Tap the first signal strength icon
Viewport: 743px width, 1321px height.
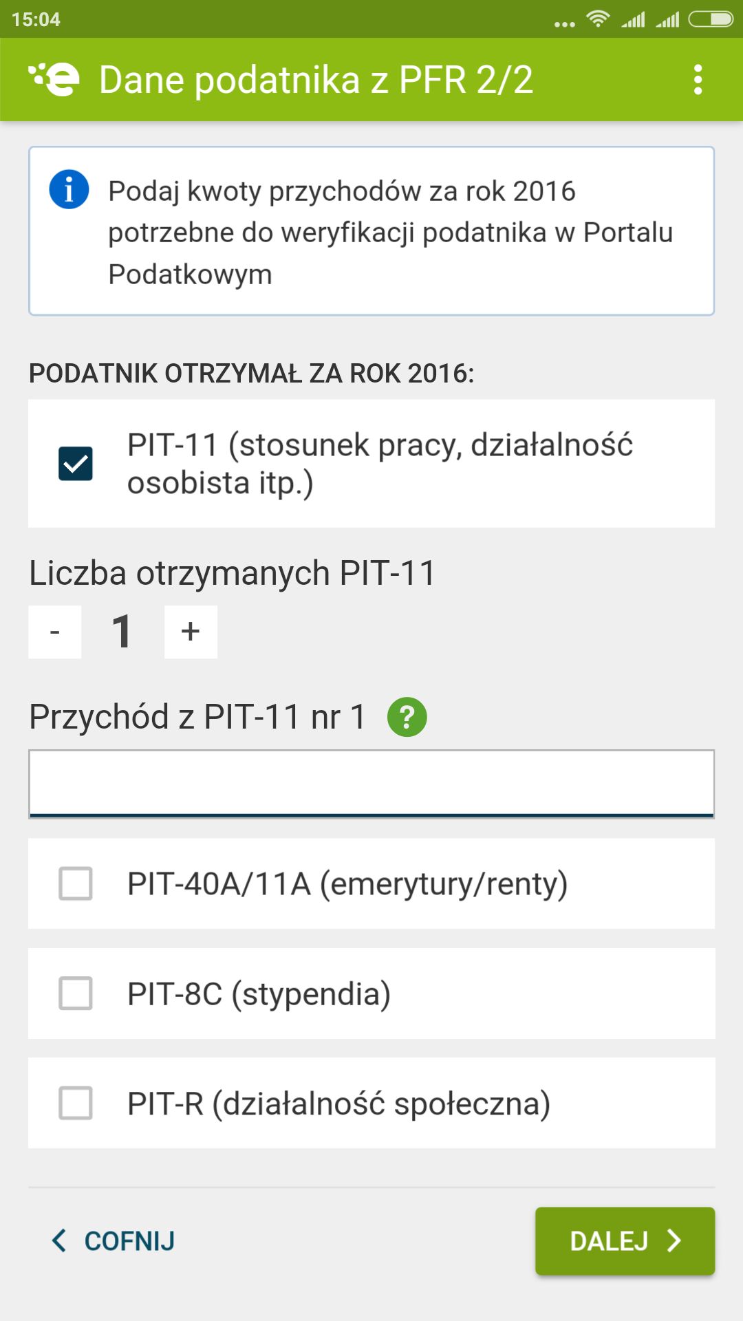(633, 19)
